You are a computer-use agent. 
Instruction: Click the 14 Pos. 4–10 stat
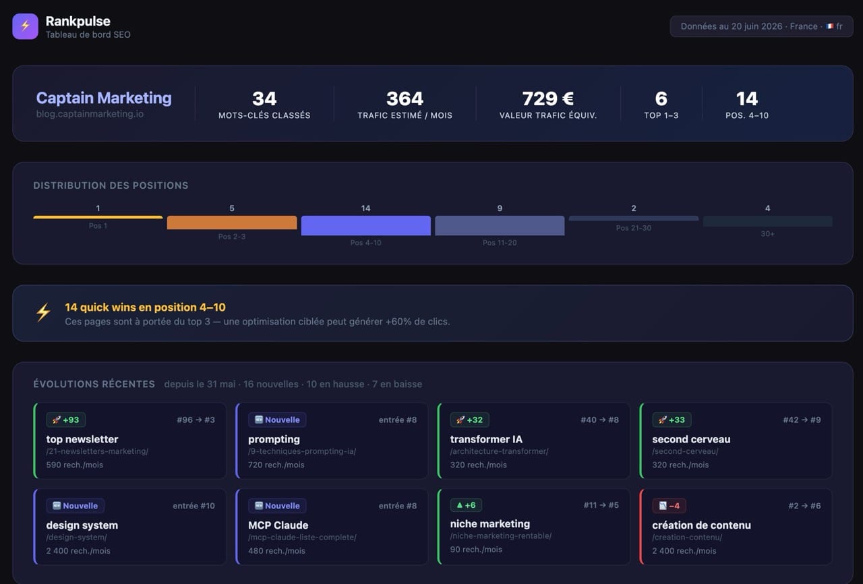point(747,104)
